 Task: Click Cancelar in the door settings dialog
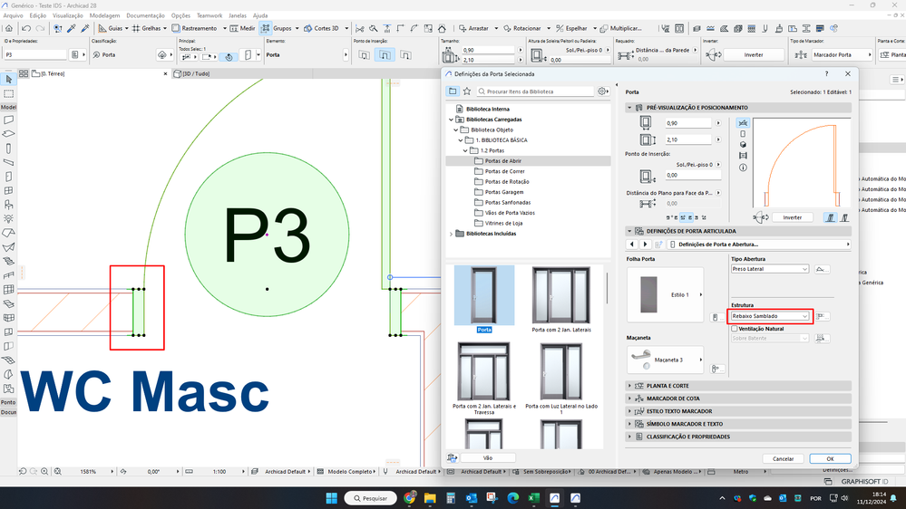coord(783,458)
